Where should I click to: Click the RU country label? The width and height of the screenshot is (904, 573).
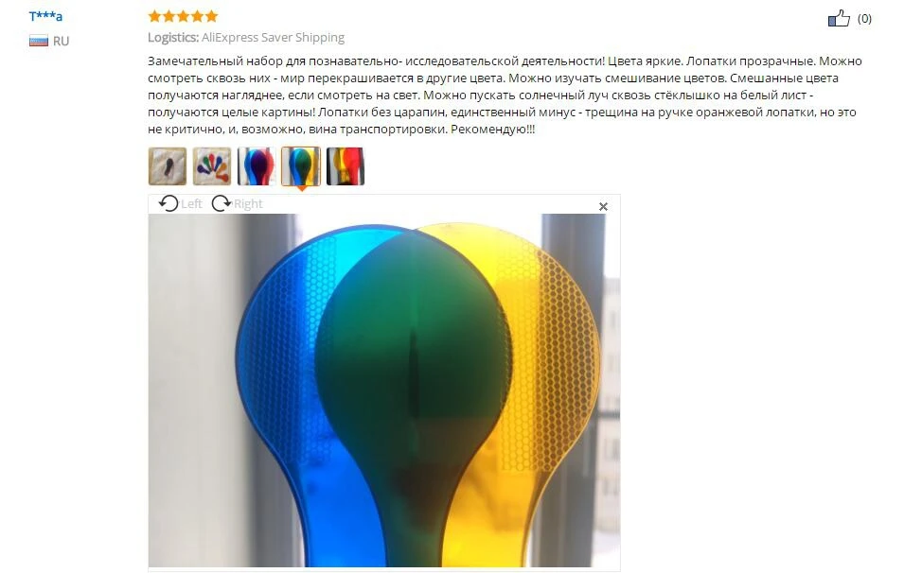coord(62,41)
